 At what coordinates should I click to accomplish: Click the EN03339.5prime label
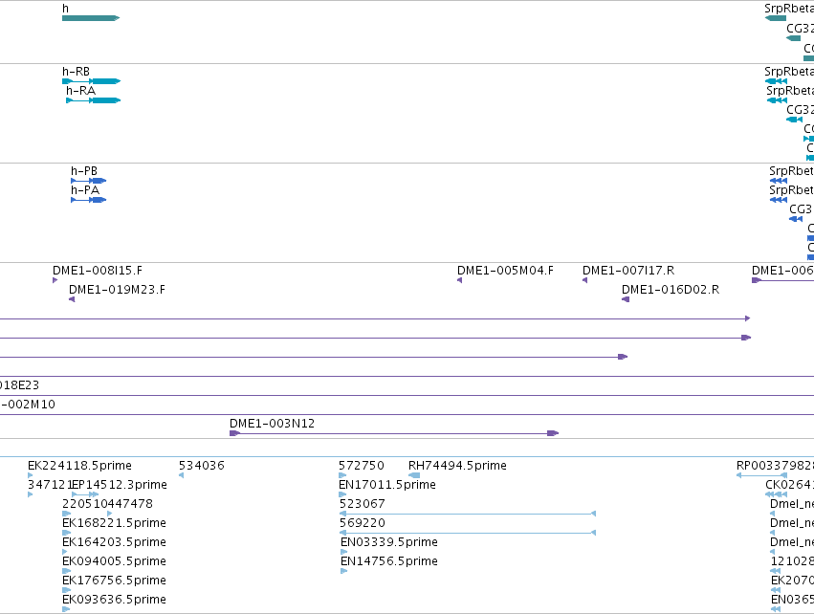389,542
